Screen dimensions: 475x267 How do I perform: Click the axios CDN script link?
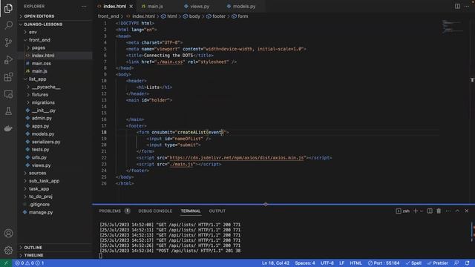coord(237,158)
